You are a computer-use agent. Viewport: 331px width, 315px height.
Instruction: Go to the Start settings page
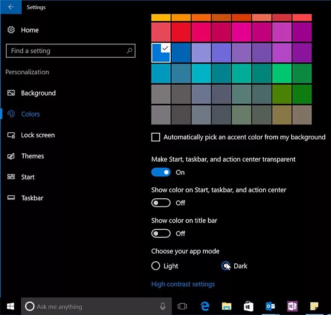(x=27, y=177)
